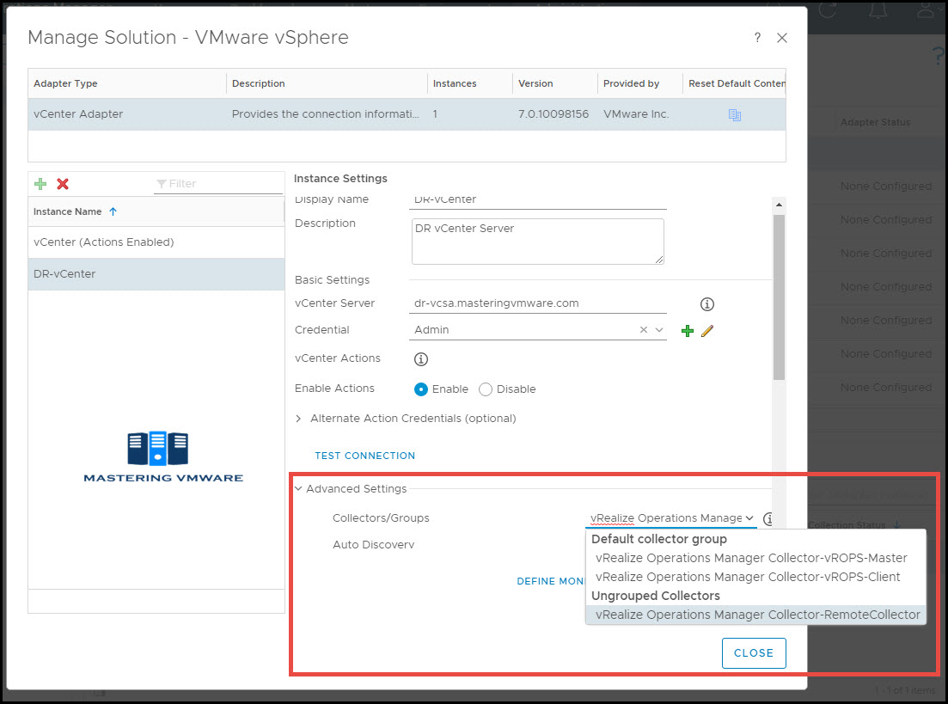
Task: Delete selected instance with red X
Action: (63, 184)
